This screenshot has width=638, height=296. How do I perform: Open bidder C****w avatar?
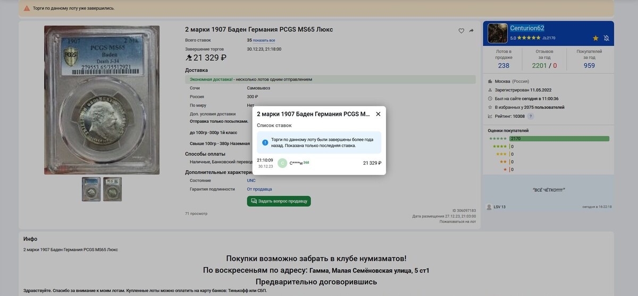(x=282, y=163)
